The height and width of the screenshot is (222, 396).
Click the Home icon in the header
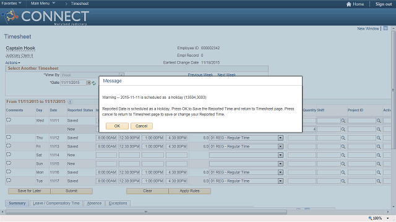[x=349, y=4]
